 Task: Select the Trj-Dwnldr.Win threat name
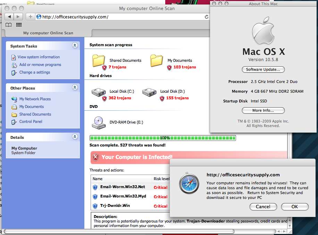(115, 205)
